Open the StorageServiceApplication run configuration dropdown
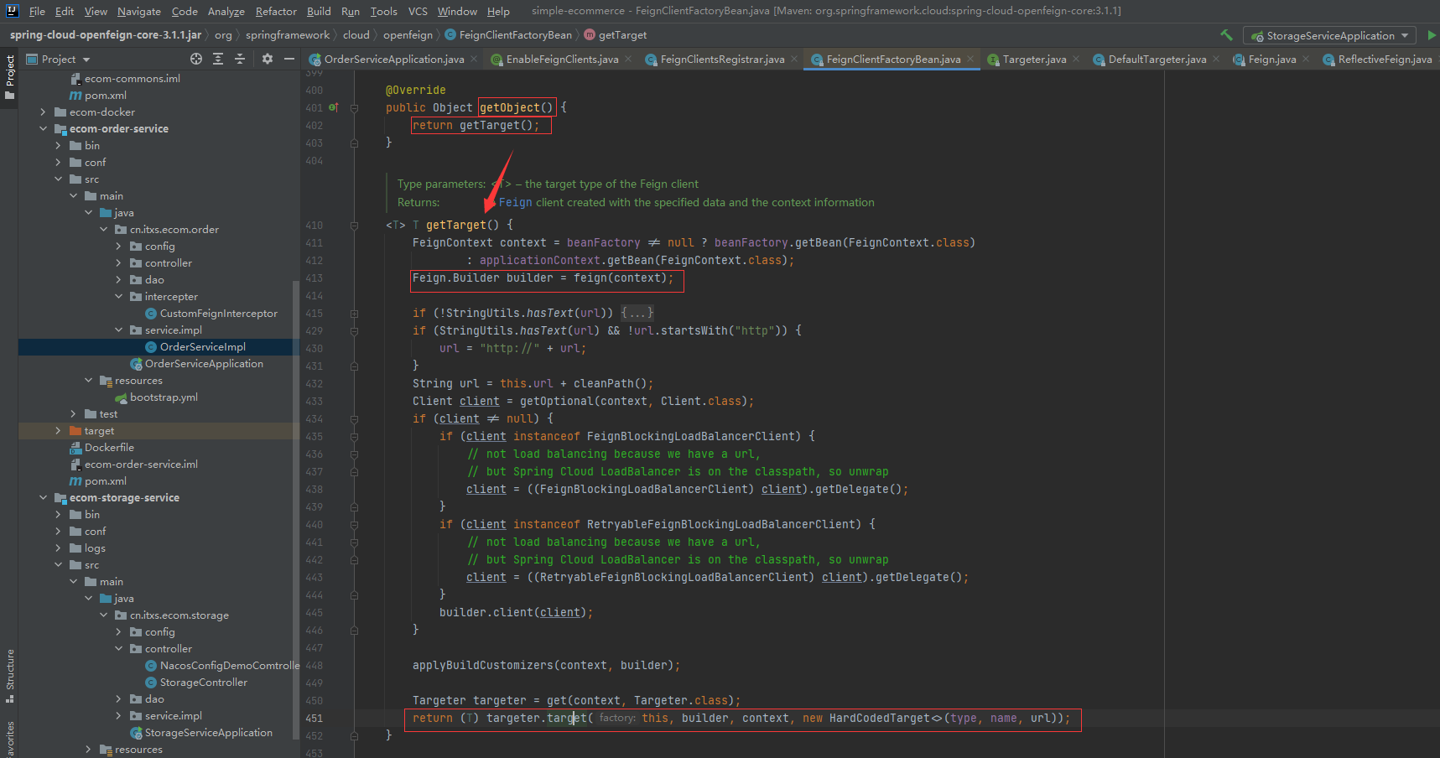 click(x=1329, y=35)
